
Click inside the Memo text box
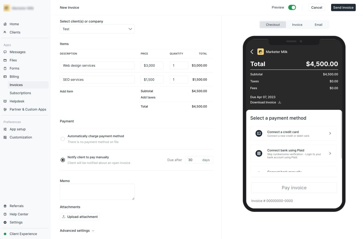tap(97, 191)
